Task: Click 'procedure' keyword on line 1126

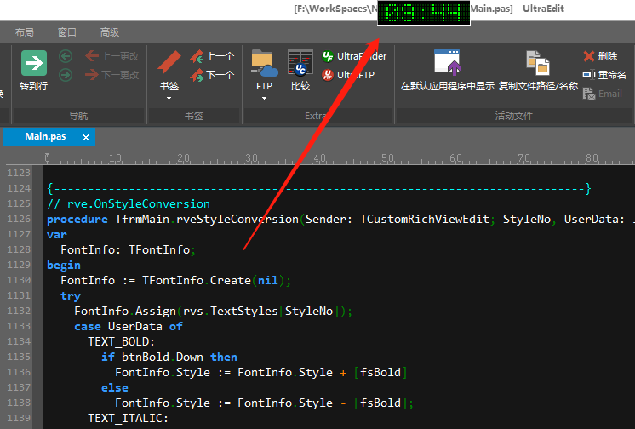Action: pos(77,219)
